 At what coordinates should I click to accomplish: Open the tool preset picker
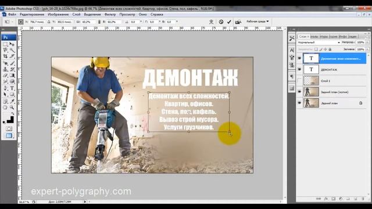[8, 22]
